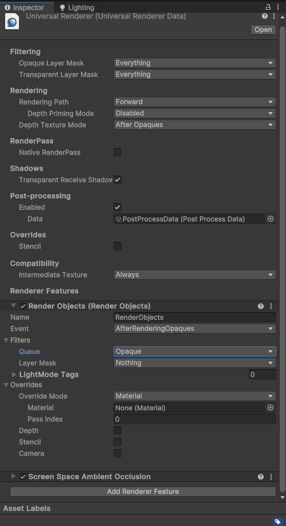
Task: Click the Name field containing RenderObjects
Action: [x=195, y=317]
